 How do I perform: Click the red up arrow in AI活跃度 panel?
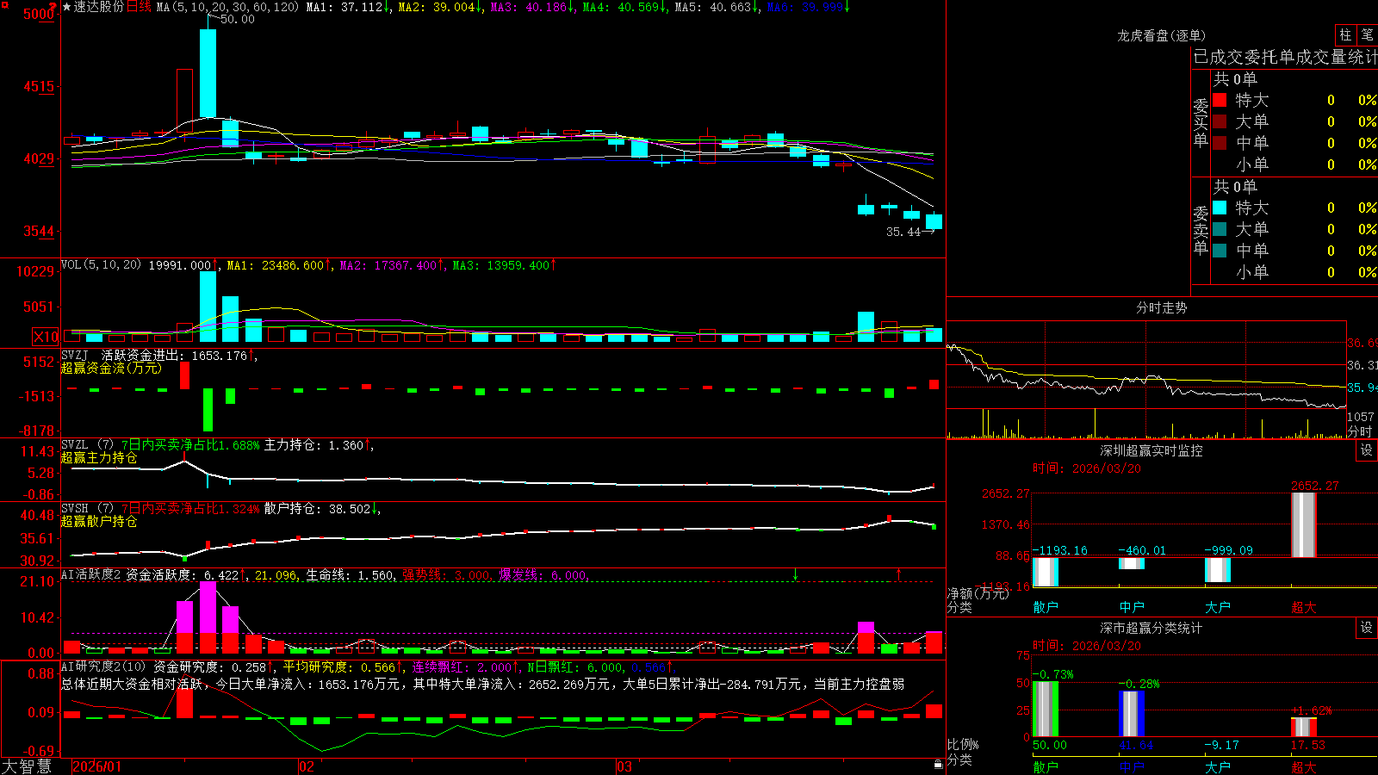click(898, 573)
